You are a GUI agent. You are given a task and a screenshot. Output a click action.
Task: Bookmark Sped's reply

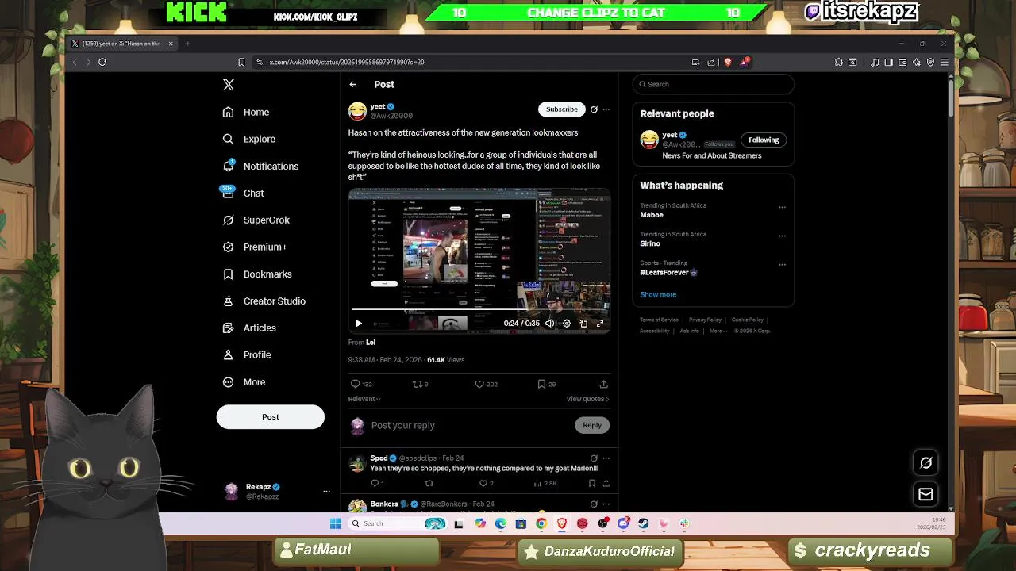tap(592, 483)
